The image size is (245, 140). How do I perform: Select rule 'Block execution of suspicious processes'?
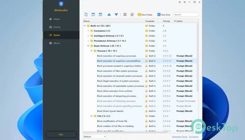[x=117, y=56]
